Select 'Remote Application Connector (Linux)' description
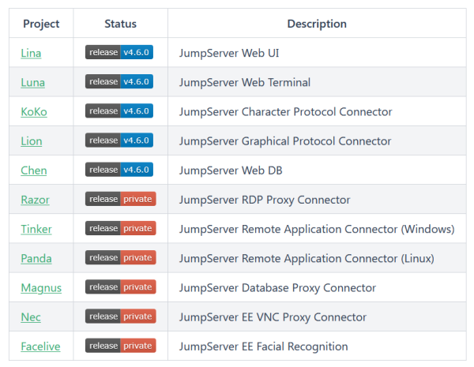Viewport: 474px width, 367px height. [x=307, y=258]
